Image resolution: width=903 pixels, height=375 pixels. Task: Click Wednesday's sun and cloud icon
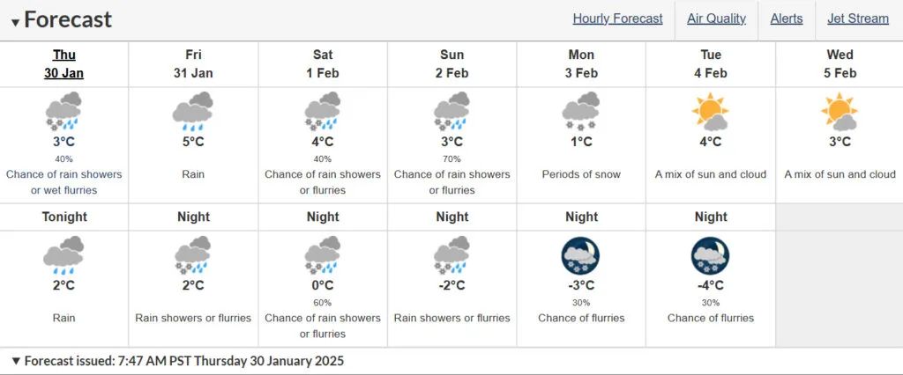click(840, 112)
